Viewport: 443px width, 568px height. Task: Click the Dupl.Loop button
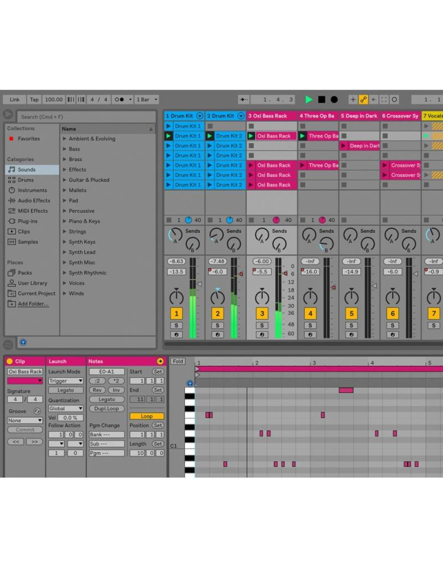coord(106,409)
